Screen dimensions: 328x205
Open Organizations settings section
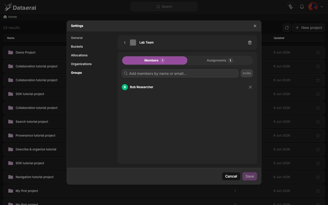coord(81,64)
